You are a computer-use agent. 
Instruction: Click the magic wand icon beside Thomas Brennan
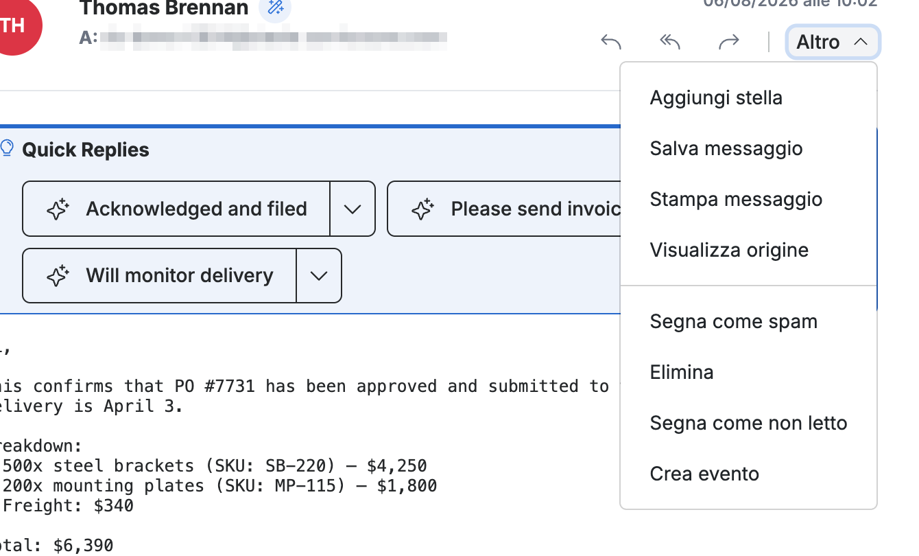(275, 8)
